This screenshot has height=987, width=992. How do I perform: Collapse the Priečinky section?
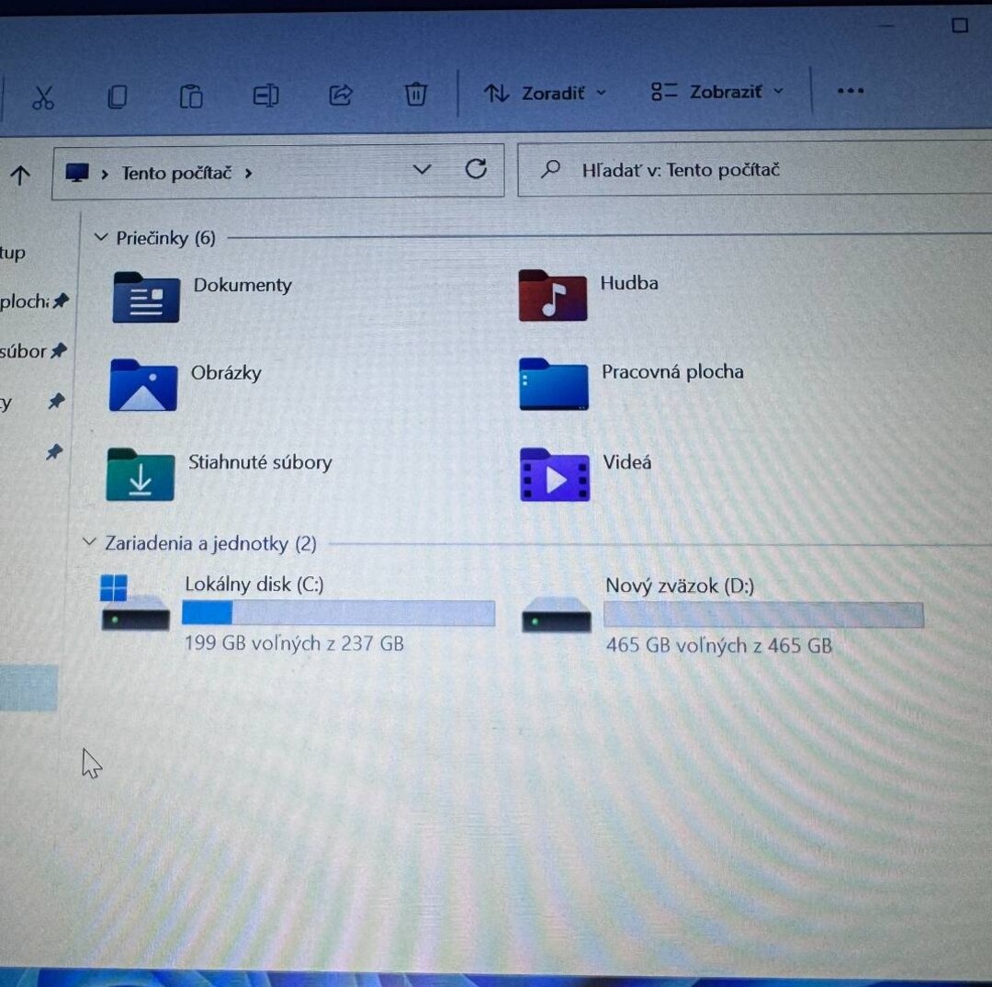(x=101, y=236)
